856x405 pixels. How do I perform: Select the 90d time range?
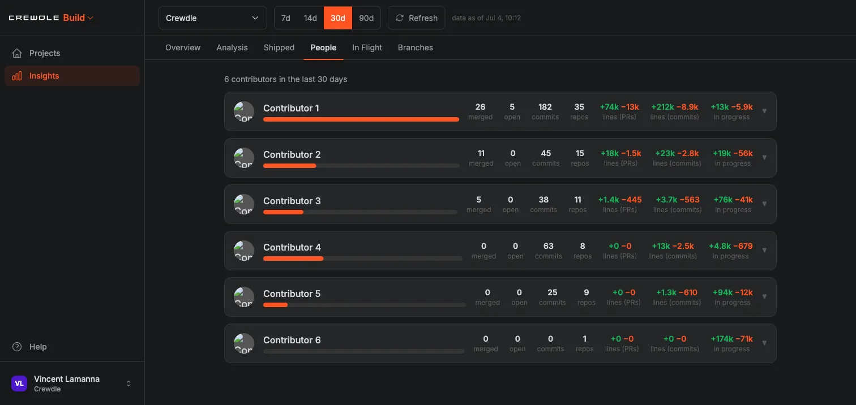tap(366, 18)
